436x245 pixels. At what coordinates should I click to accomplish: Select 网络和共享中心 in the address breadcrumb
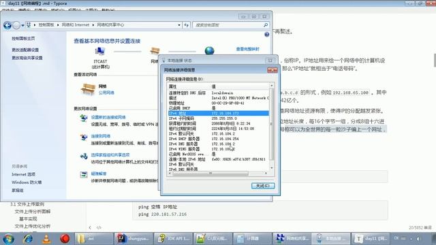(110, 25)
